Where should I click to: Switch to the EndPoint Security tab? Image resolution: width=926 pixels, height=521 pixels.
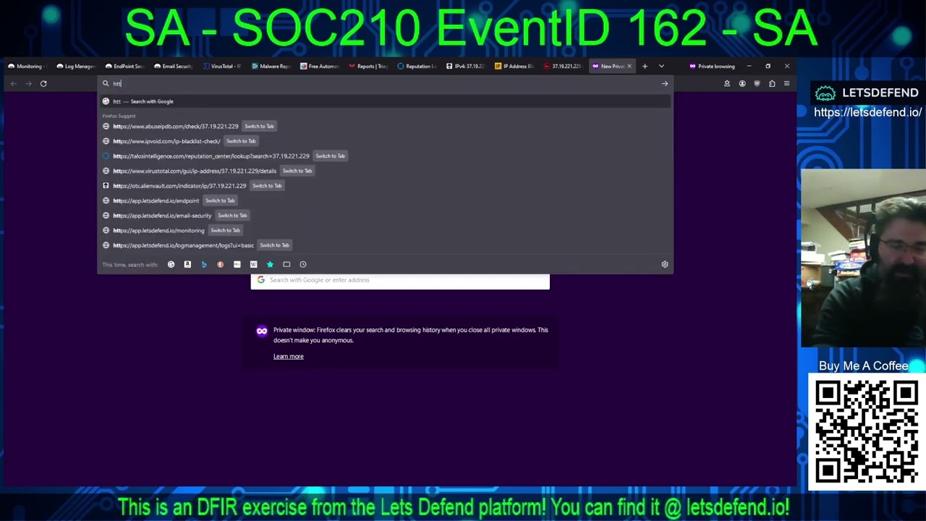126,66
